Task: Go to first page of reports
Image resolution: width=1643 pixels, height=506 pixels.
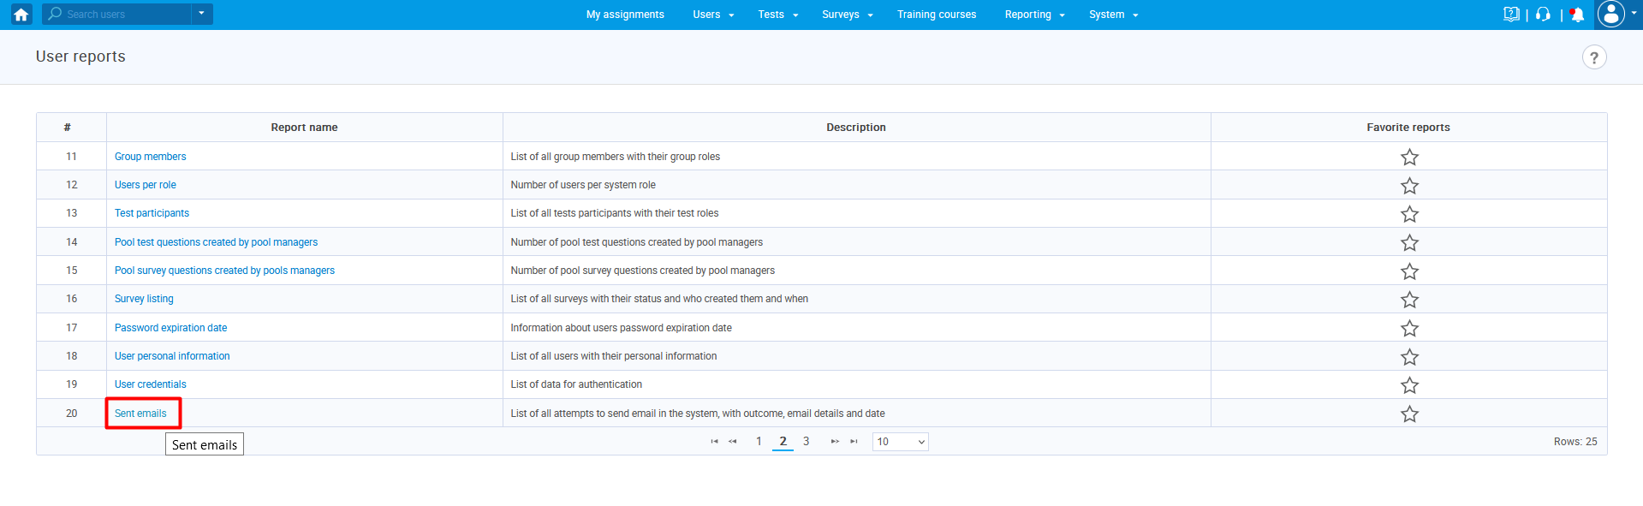Action: 714,442
